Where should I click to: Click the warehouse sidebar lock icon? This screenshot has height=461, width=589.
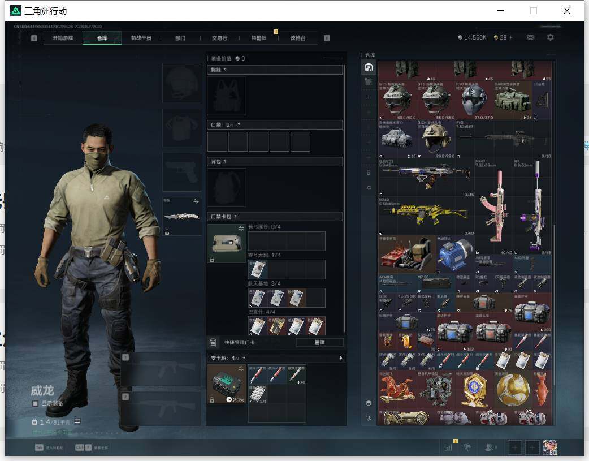[x=369, y=173]
